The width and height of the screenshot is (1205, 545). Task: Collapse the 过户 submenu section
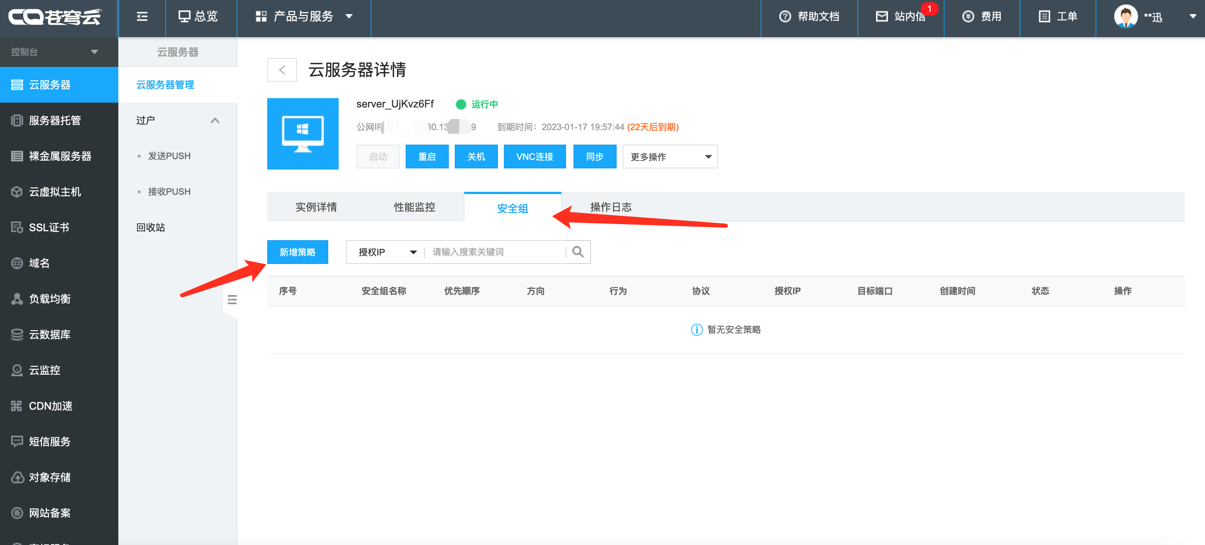[x=215, y=120]
